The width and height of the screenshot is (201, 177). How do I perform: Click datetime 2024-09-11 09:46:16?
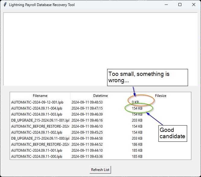pyautogui.click(x=87, y=120)
